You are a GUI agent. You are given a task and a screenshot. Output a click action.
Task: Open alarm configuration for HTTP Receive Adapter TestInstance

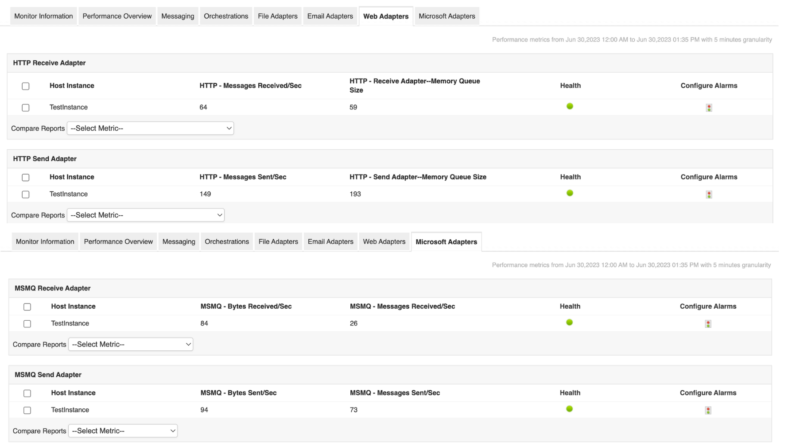click(x=709, y=108)
